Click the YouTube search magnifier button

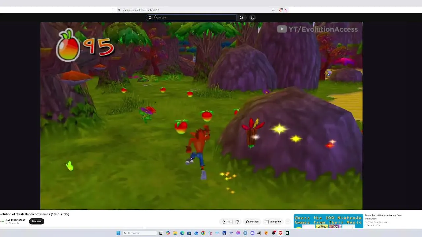[241, 18]
